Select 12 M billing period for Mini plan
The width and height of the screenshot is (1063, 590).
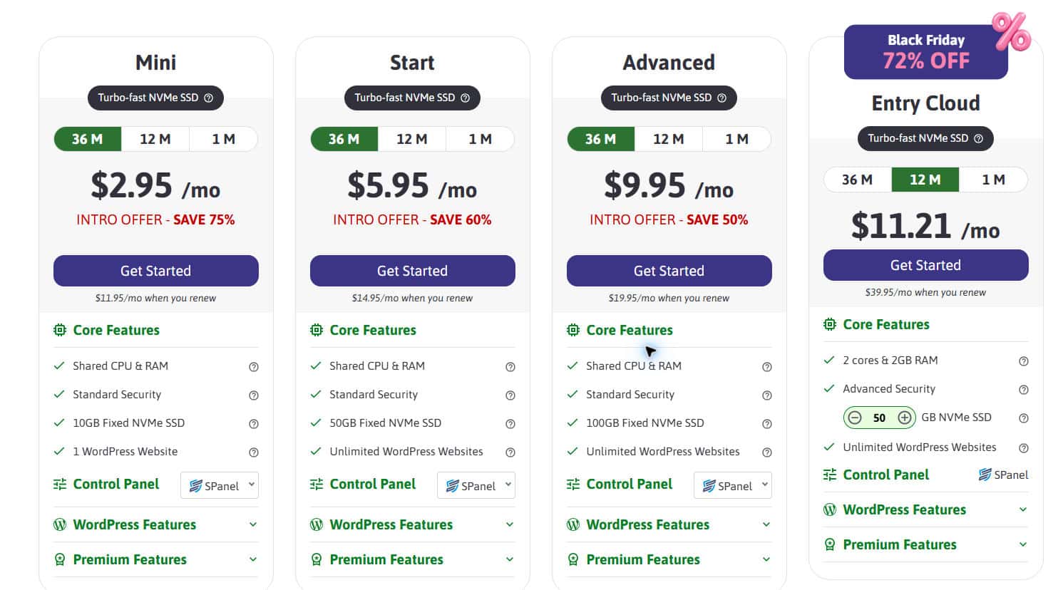point(155,139)
